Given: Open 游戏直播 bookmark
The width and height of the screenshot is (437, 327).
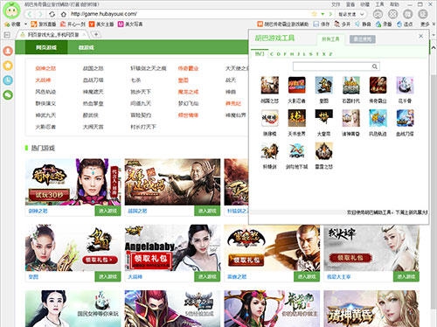Looking at the screenshot, I should (44, 24).
